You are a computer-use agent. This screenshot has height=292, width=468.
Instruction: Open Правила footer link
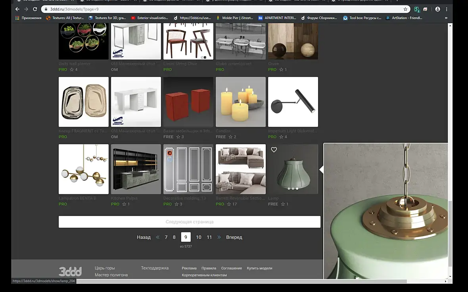pos(209,268)
